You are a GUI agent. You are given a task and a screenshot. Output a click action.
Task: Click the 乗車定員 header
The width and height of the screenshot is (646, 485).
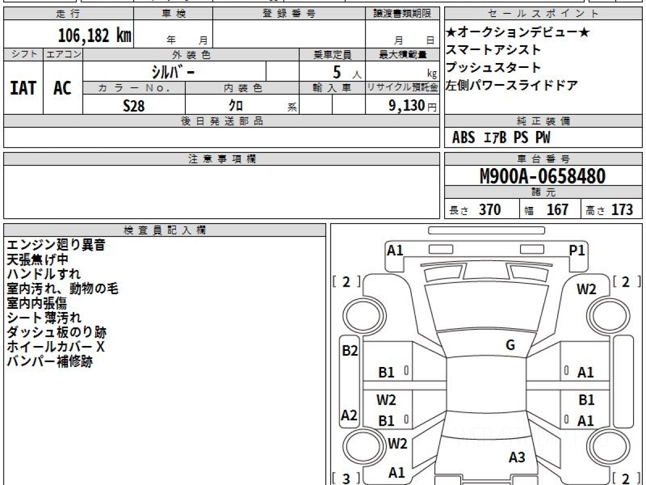(332, 54)
